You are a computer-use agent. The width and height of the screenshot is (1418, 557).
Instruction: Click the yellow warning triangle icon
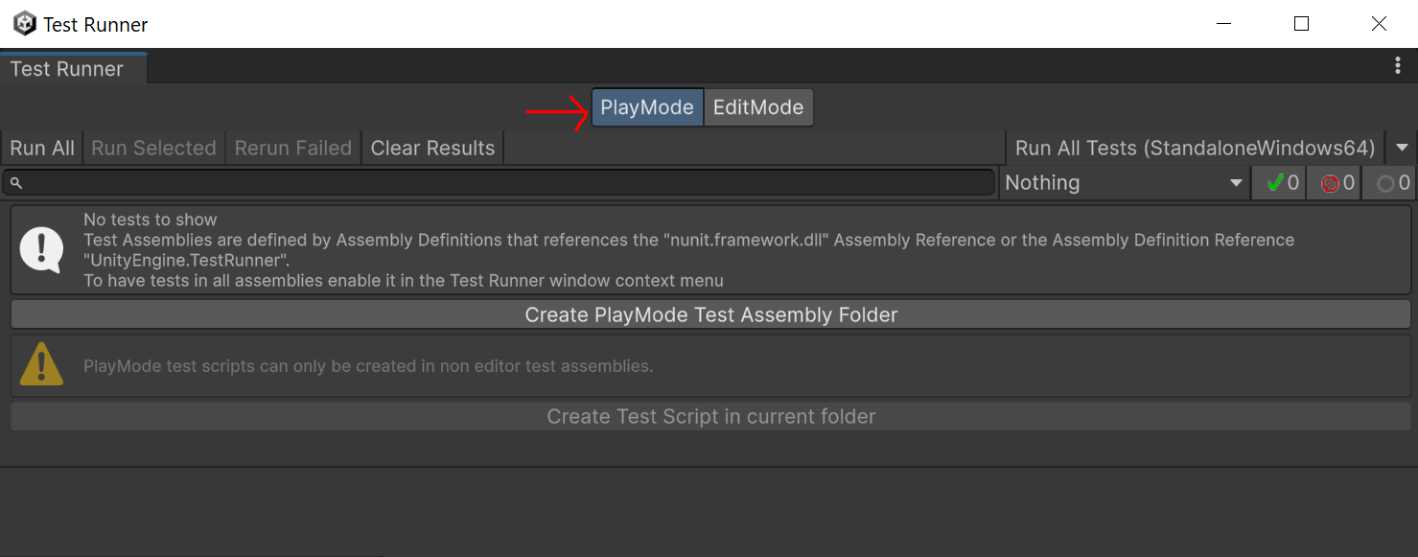(x=40, y=364)
